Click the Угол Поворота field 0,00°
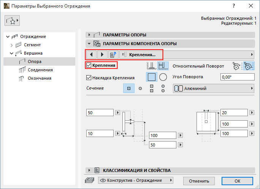Viewport: 260px width, 189px height. click(238, 77)
